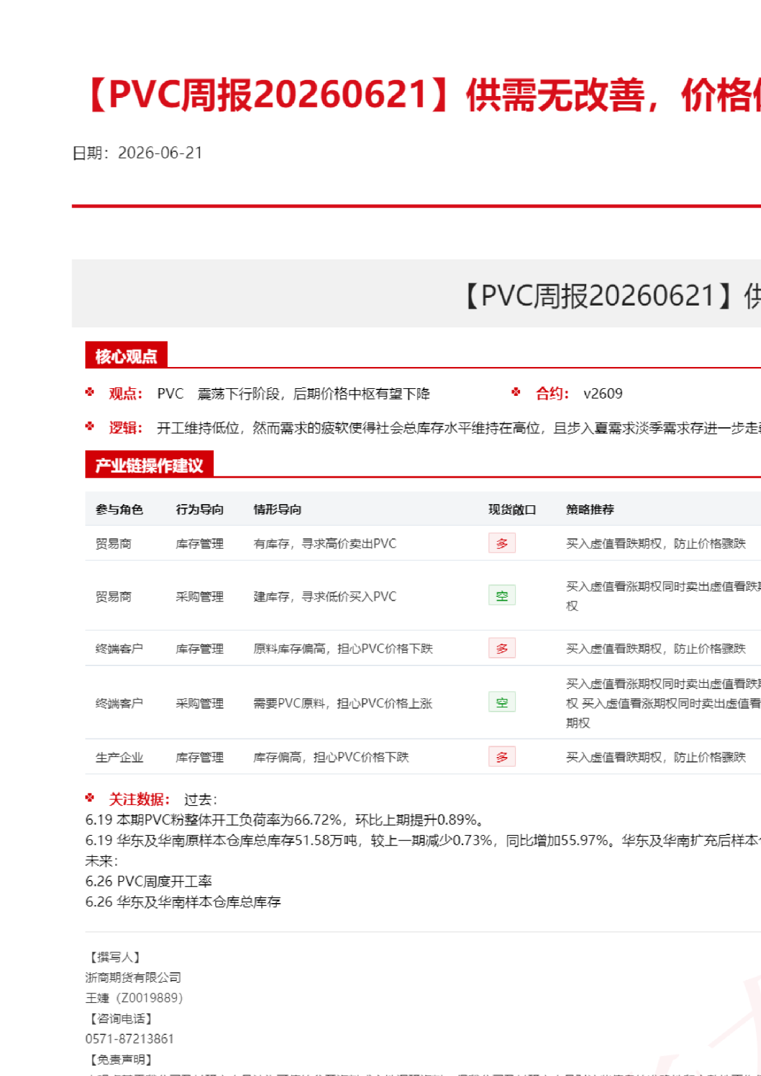This screenshot has height=1076, width=761.
Task: Click the 产业链操作建议 section header
Action: [x=149, y=465]
